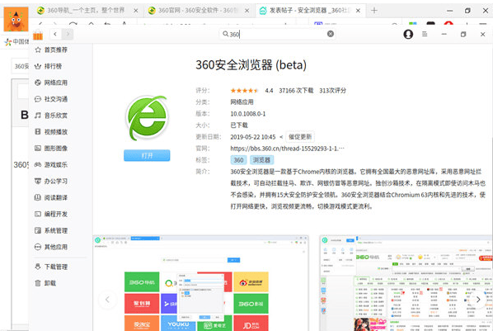Viewport: 493px width, 331px height.
Task: Click the 卸载 trash icon
Action: [x=38, y=283]
